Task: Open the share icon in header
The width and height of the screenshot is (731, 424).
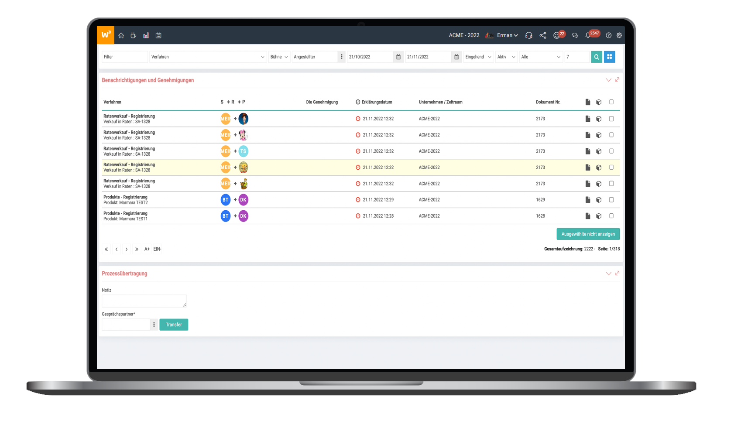Action: point(542,35)
